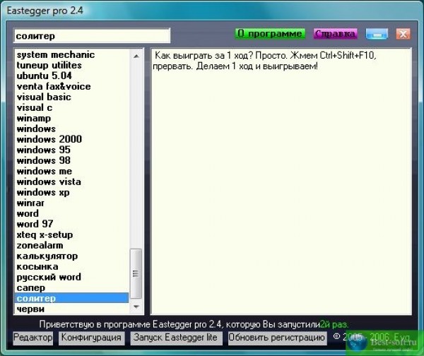Select 'косынка' in the list
This screenshot has width=424, height=356.
(x=37, y=267)
